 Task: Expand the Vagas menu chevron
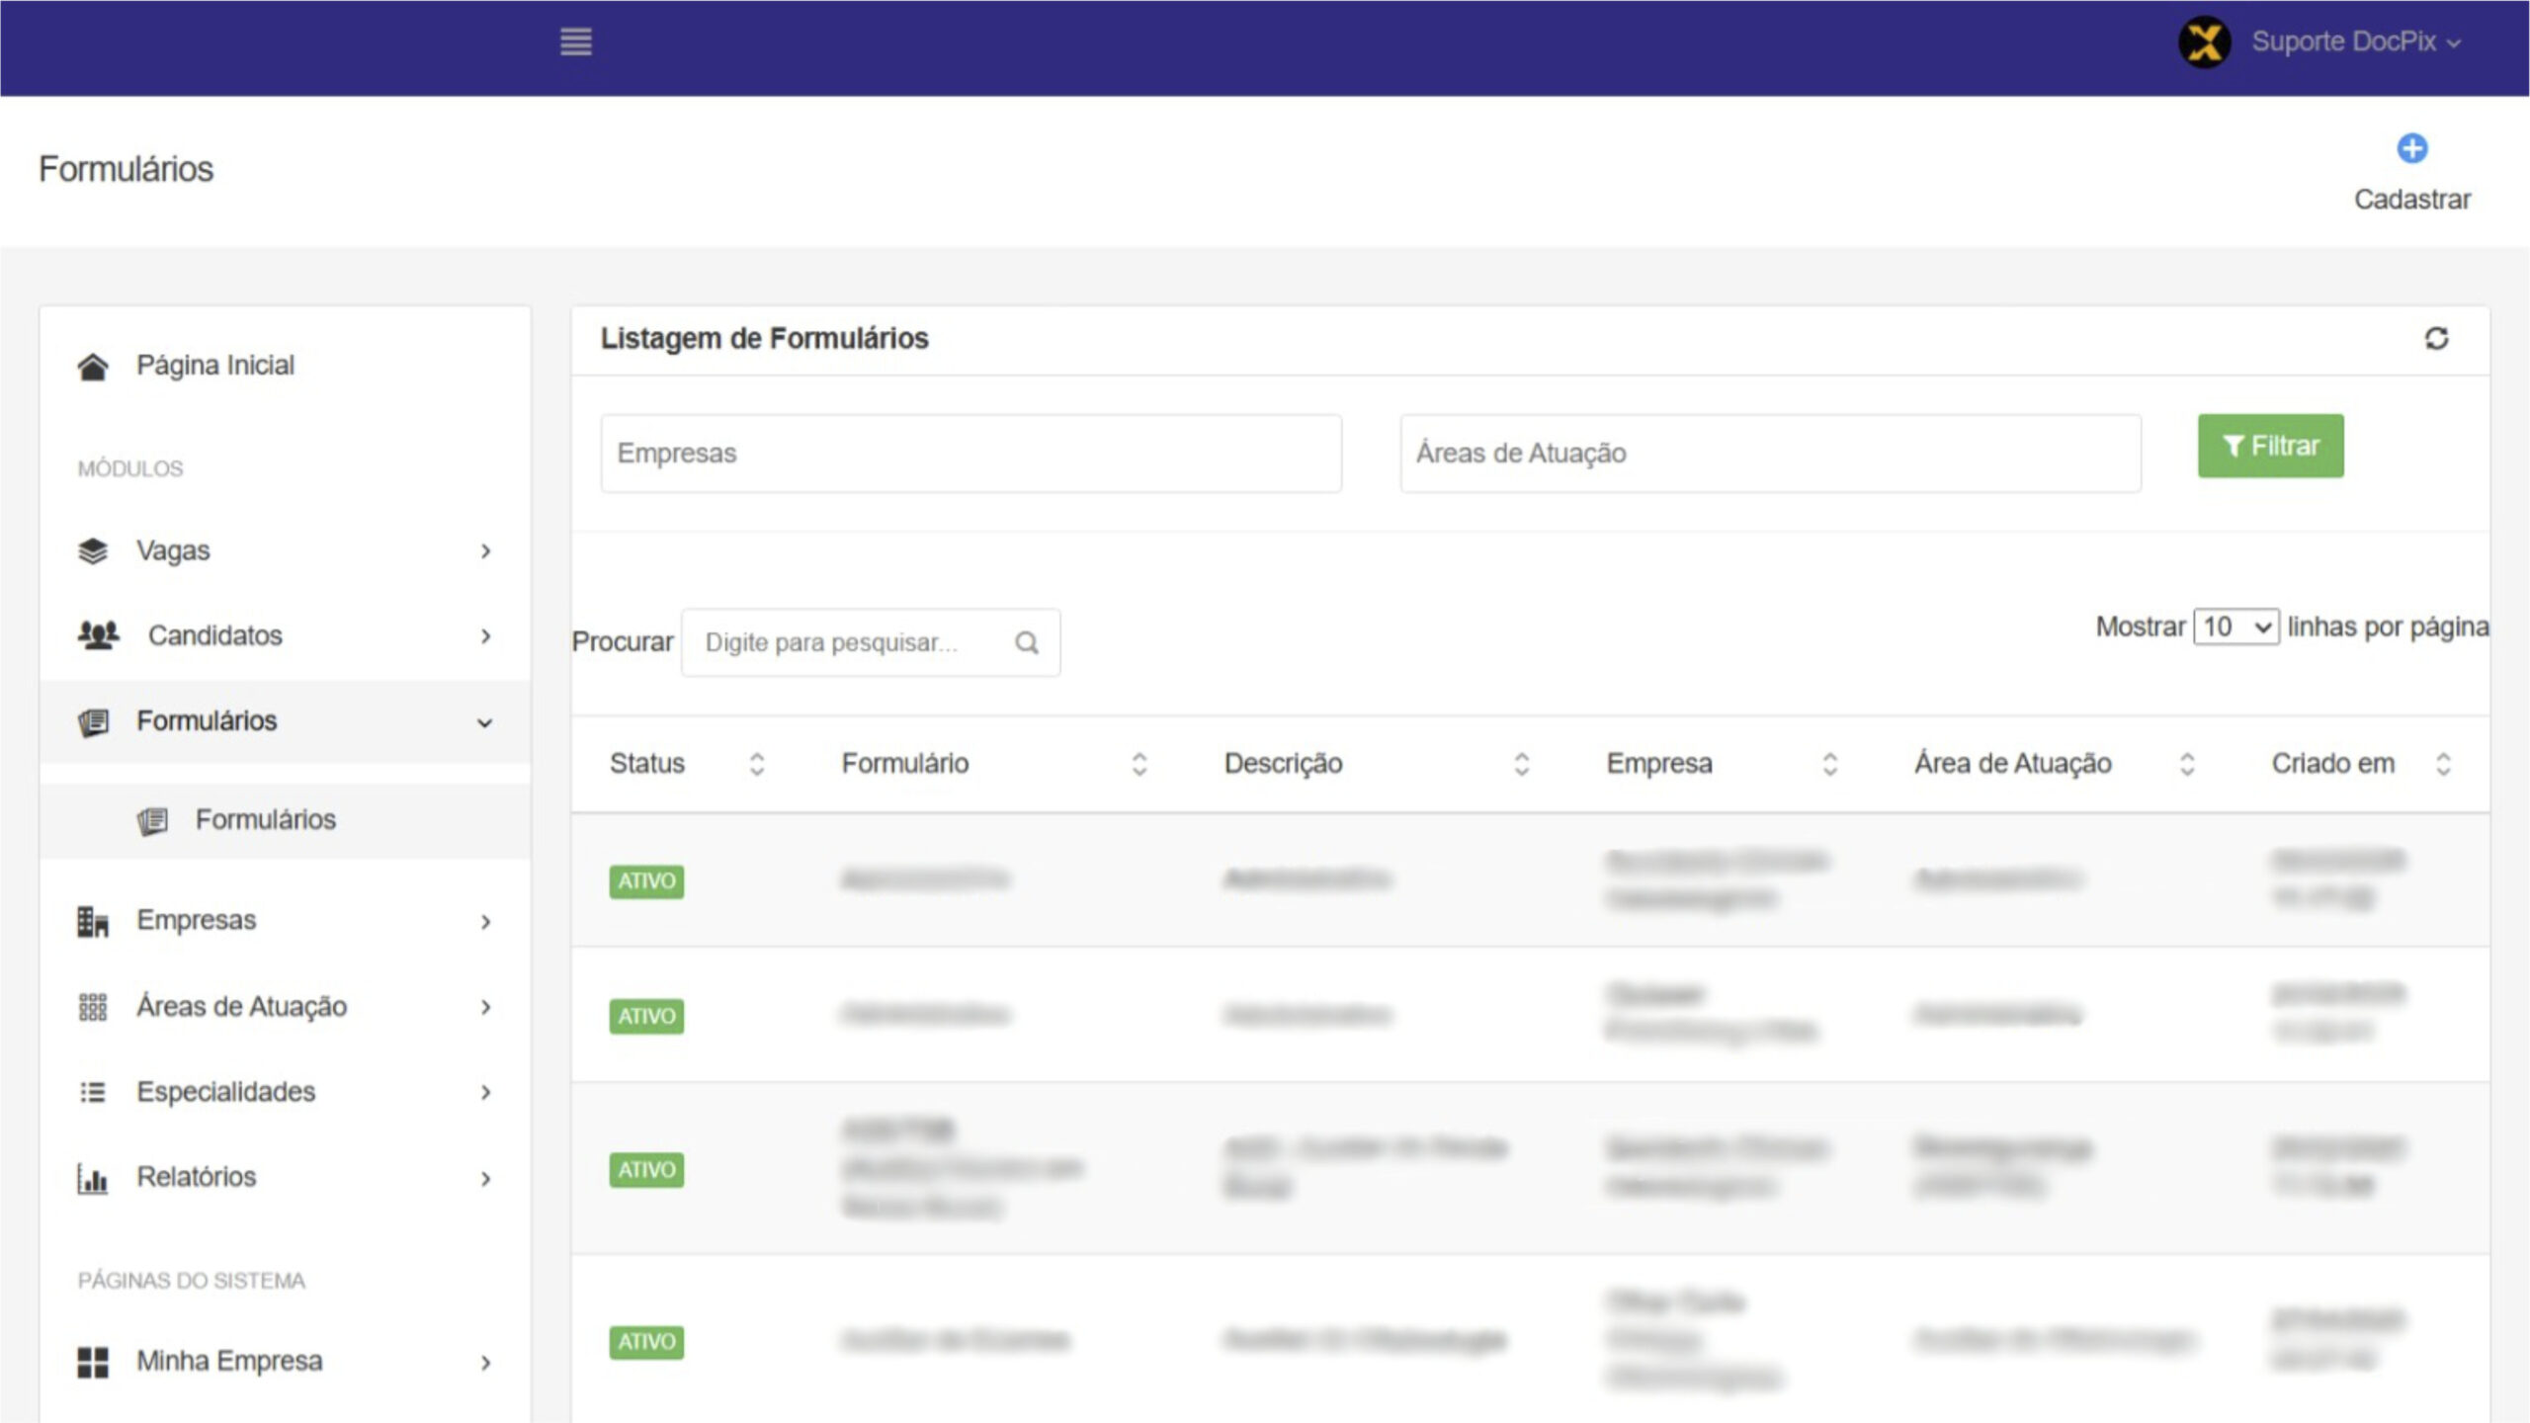coord(485,551)
